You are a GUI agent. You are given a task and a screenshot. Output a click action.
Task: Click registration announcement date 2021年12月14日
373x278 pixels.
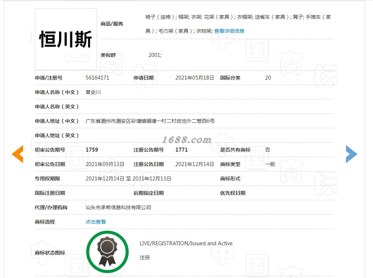pos(195,164)
